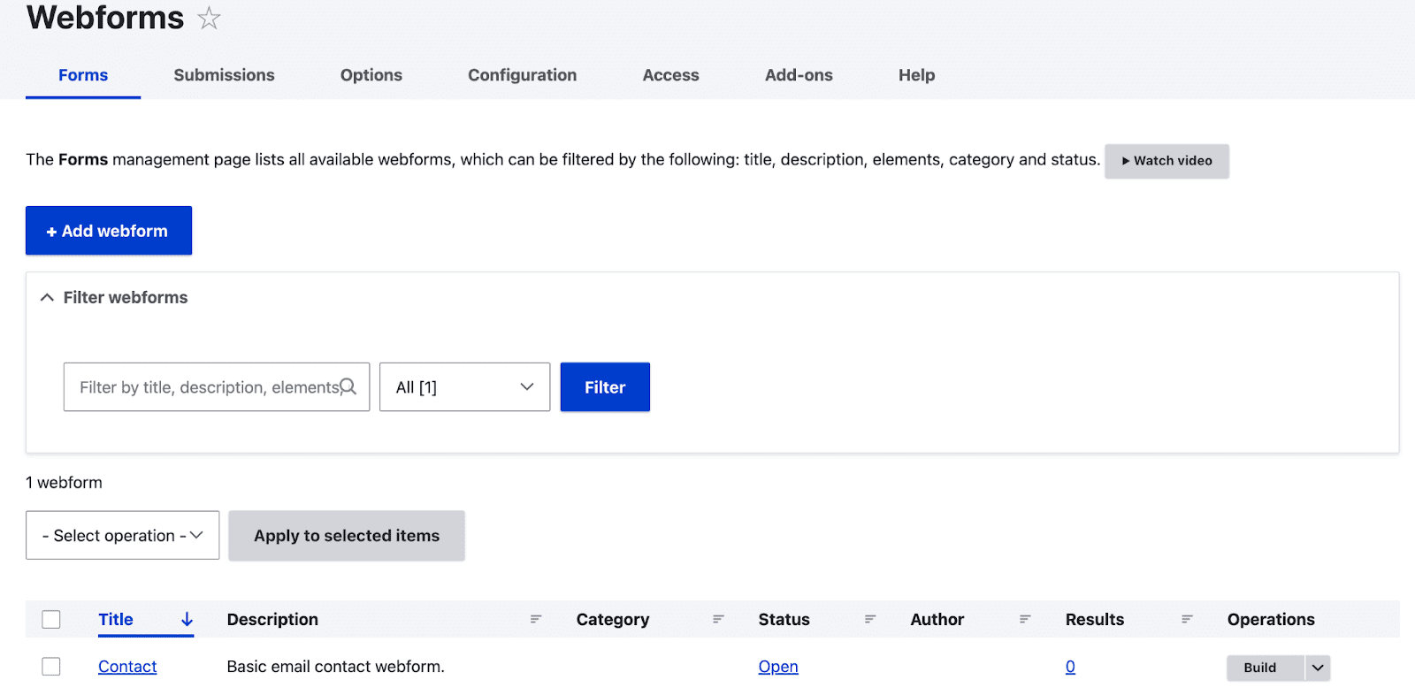The height and width of the screenshot is (695, 1415).
Task: Open the All [1] category dropdown
Action: coord(464,387)
